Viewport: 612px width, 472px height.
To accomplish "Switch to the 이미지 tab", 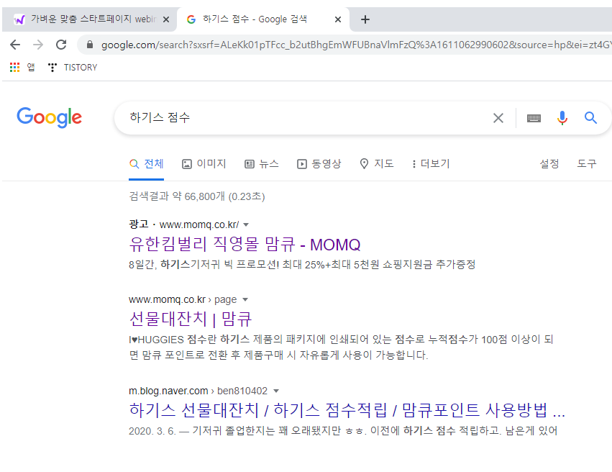I will 204,163.
